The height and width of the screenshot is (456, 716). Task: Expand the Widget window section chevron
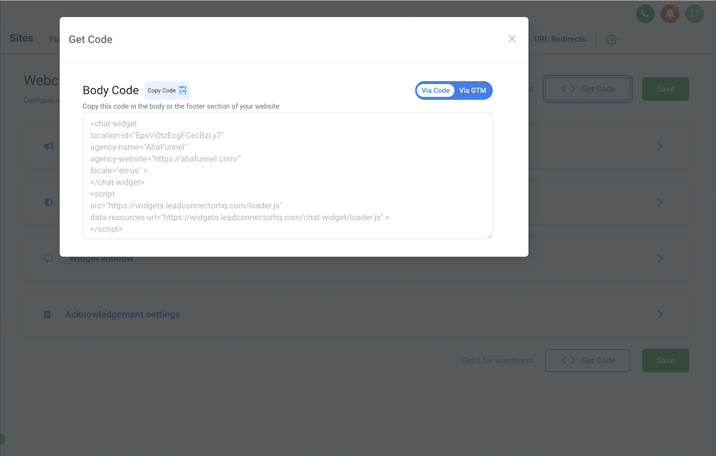click(660, 258)
